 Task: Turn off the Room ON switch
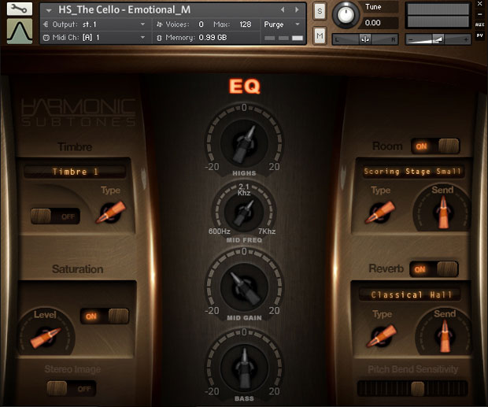tap(434, 146)
